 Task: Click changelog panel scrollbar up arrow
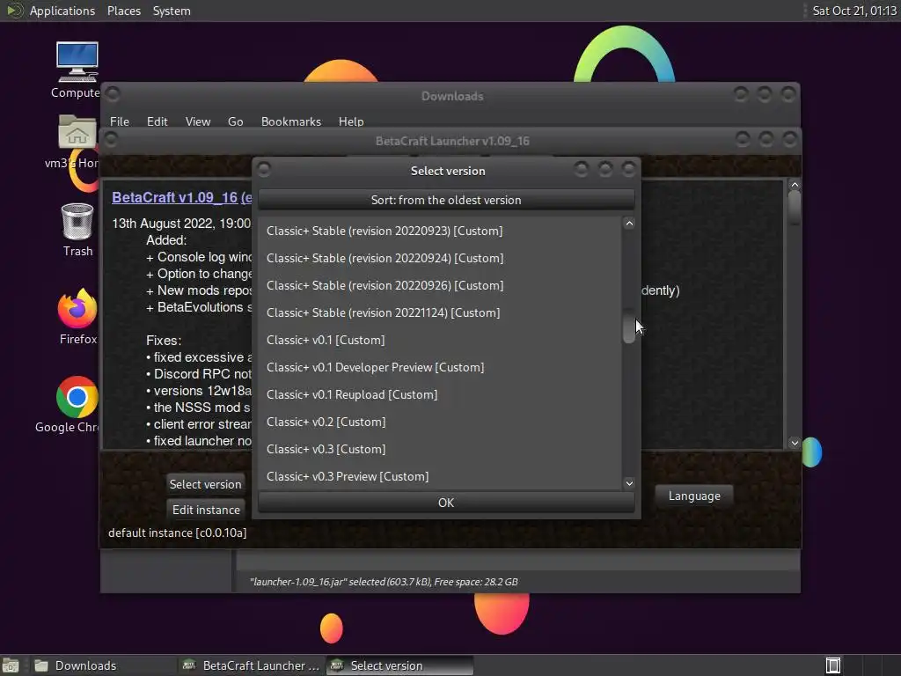(x=795, y=185)
